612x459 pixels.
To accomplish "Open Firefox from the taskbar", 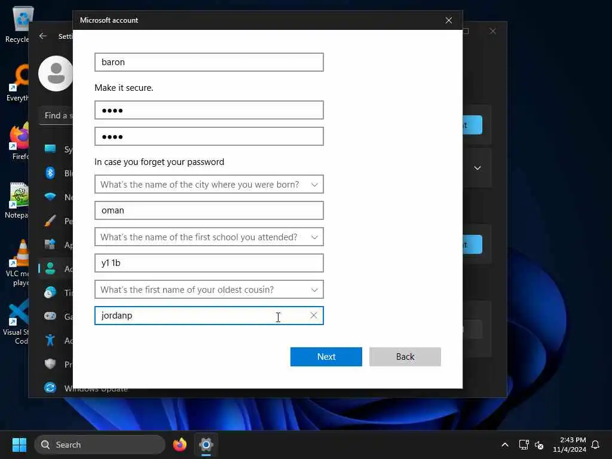I will point(179,445).
